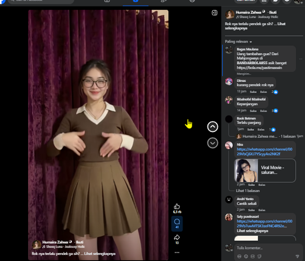Expand Lihat 1 balasan under Nira's comment
Image resolution: width=305 pixels, height=261 pixels.
tap(248, 191)
